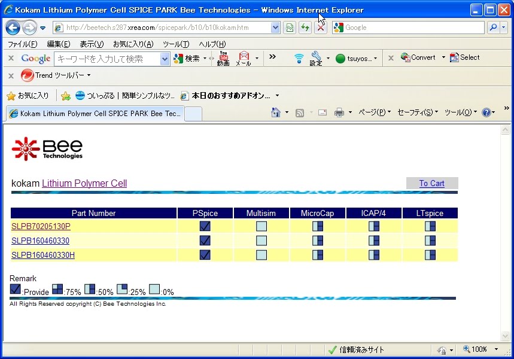This screenshot has height=359, width=514.
Task: Open the ついっぷる favorites bar link
Action: [125, 96]
